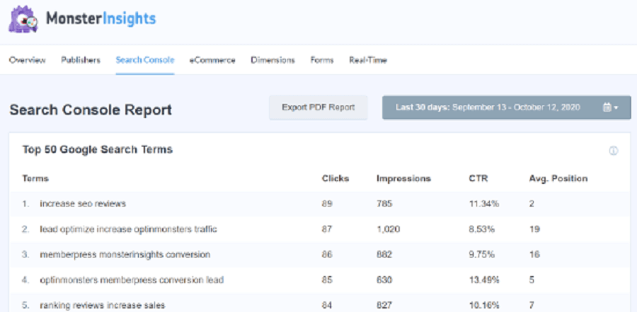Open the Dimensions tab
This screenshot has height=312, width=637.
272,60
